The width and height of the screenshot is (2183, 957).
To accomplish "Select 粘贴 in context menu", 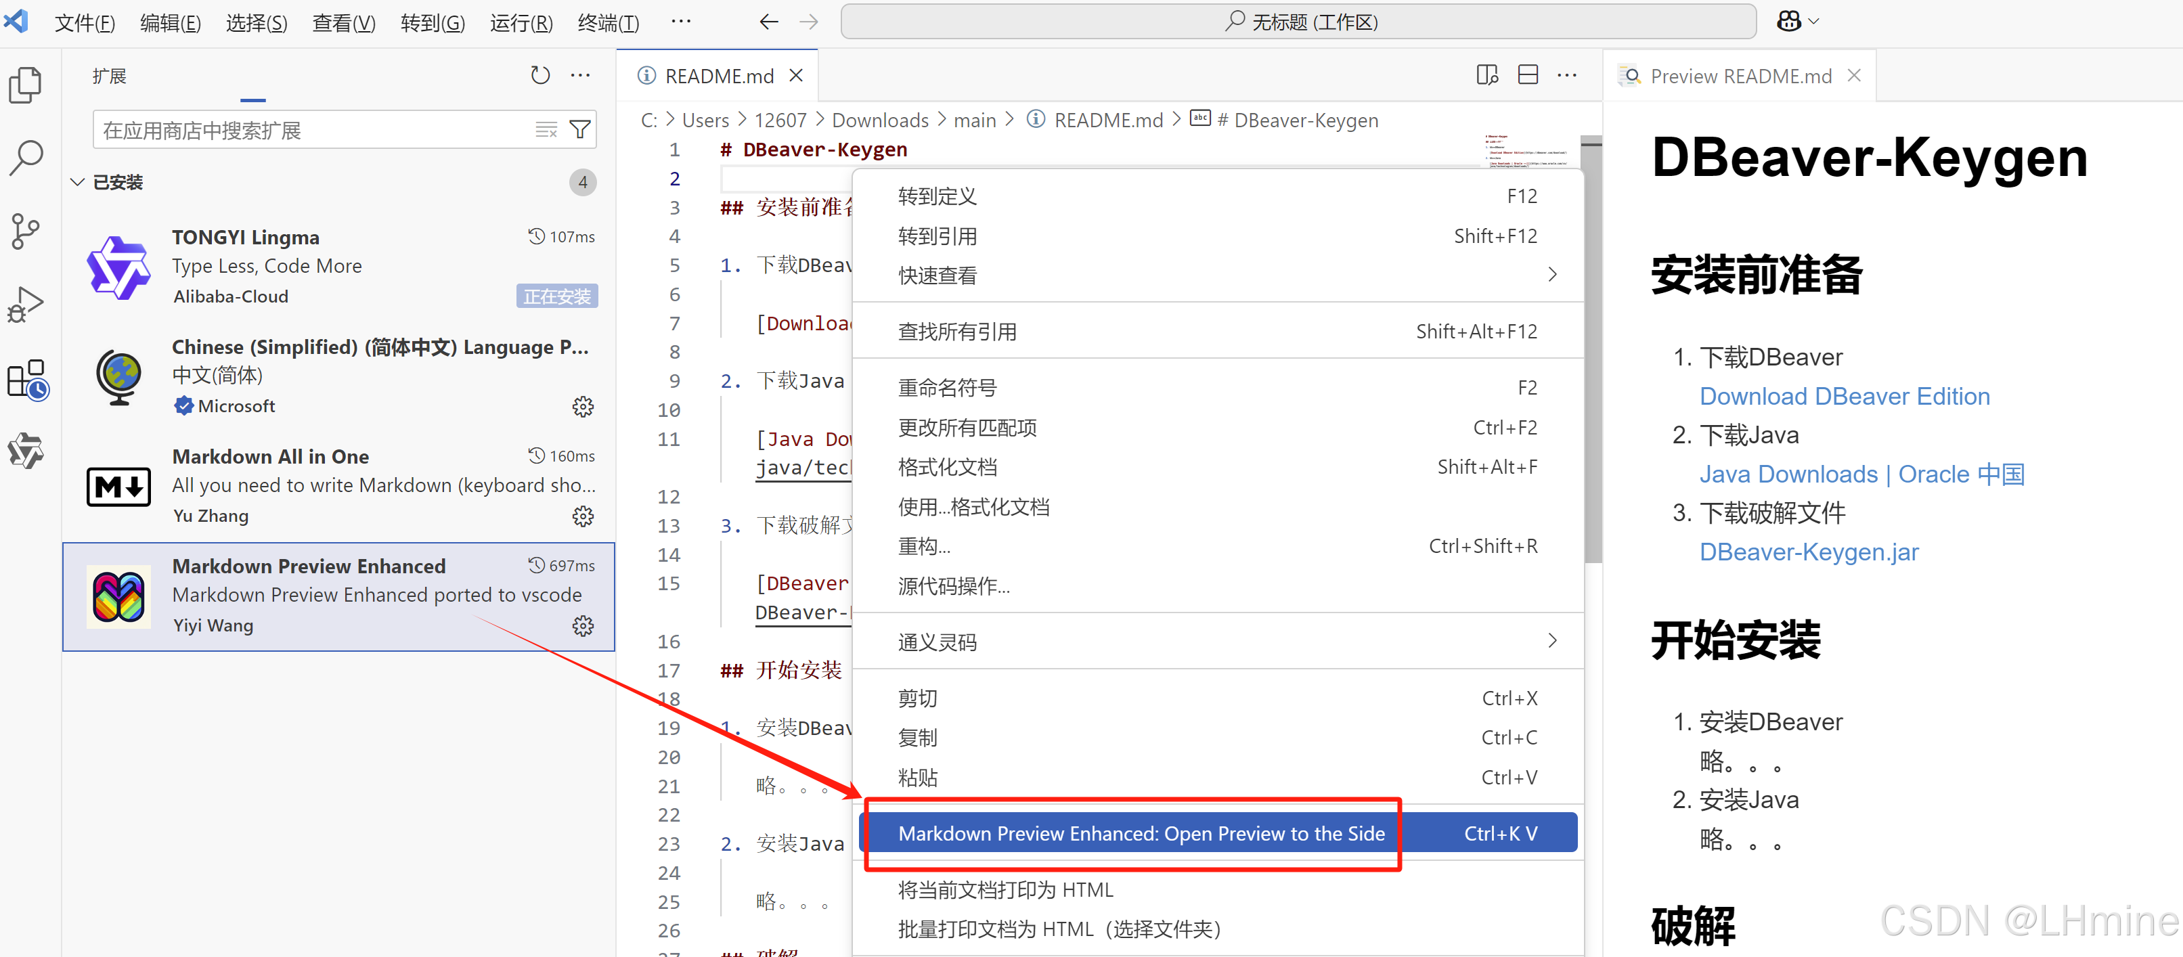I will pyautogui.click(x=1218, y=777).
